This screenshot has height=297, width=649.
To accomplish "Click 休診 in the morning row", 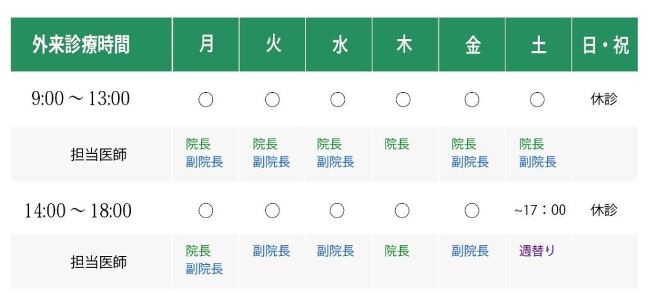I will tap(604, 100).
